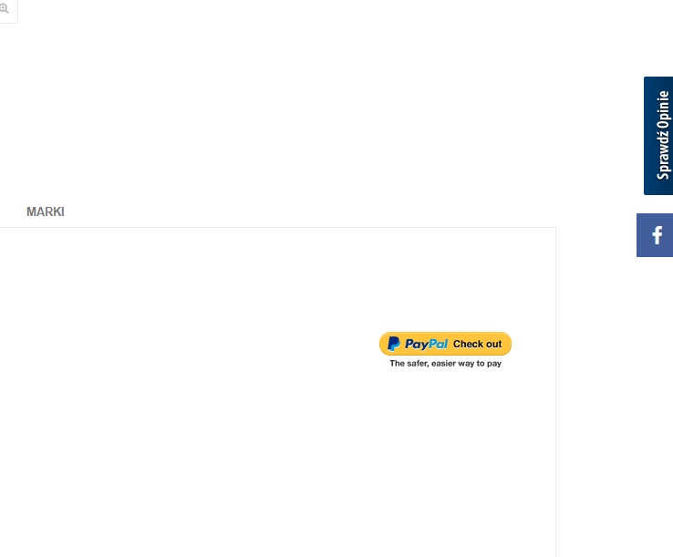673x557 pixels.
Task: Click the PayPal tagline below the Check out button
Action: point(445,363)
